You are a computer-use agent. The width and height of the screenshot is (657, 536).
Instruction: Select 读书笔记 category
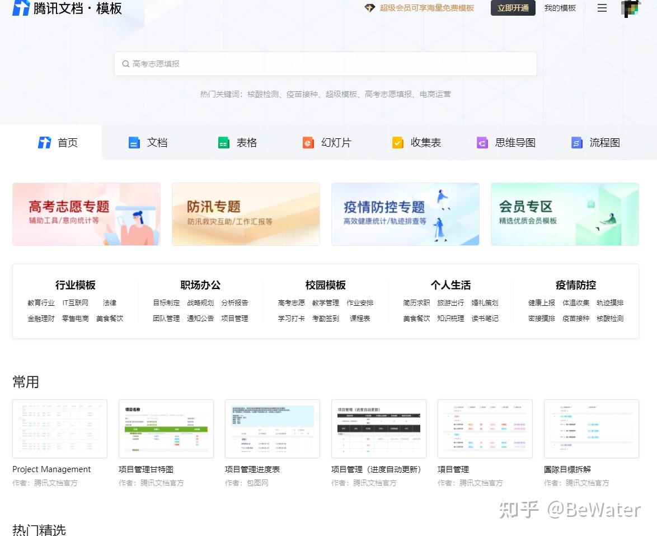pos(485,319)
